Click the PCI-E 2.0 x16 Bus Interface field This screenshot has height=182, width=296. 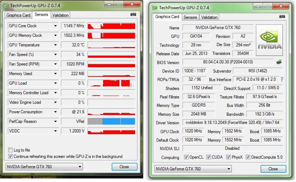click(x=256, y=79)
